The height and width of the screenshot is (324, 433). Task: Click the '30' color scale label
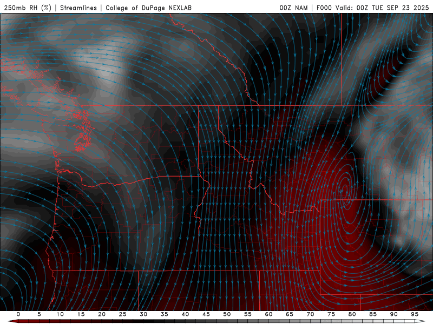tap(143, 314)
